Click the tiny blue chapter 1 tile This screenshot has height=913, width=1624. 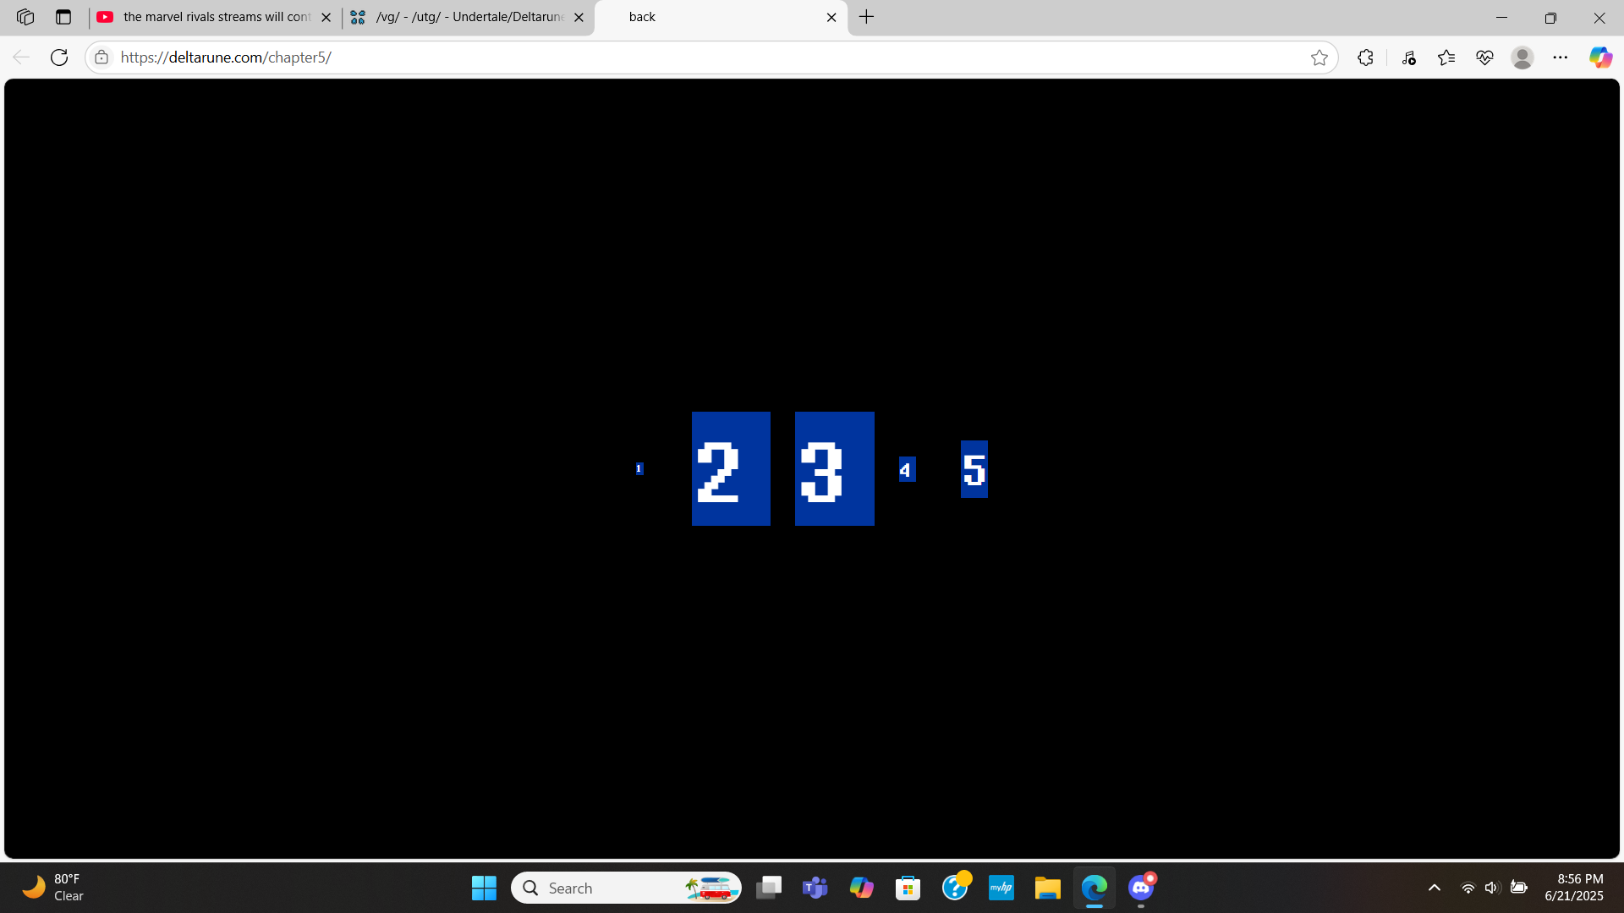pos(639,468)
